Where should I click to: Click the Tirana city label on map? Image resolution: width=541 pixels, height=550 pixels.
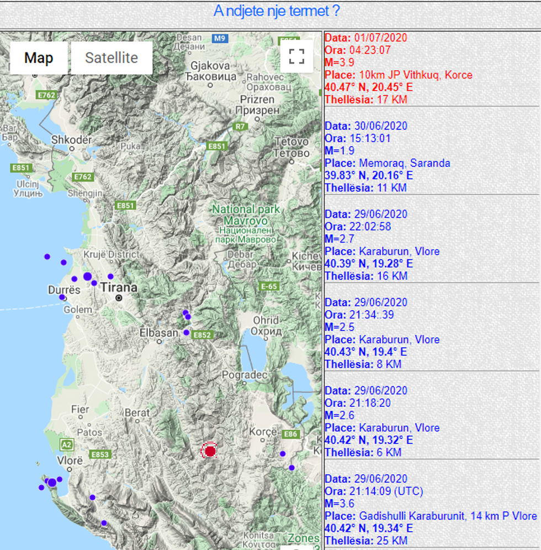pos(119,287)
